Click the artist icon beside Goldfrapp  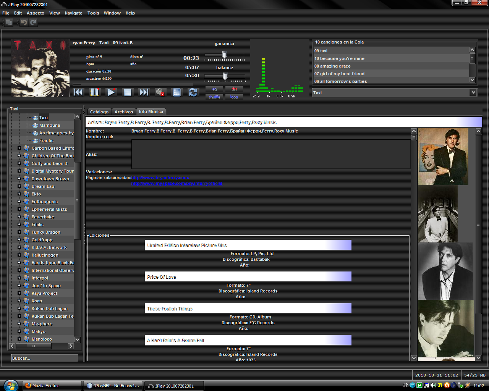click(27, 240)
